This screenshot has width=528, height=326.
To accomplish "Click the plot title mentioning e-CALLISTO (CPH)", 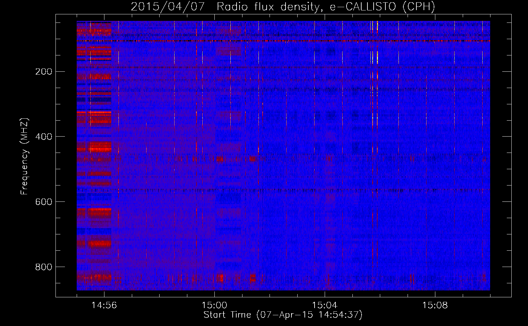I will coord(283,7).
